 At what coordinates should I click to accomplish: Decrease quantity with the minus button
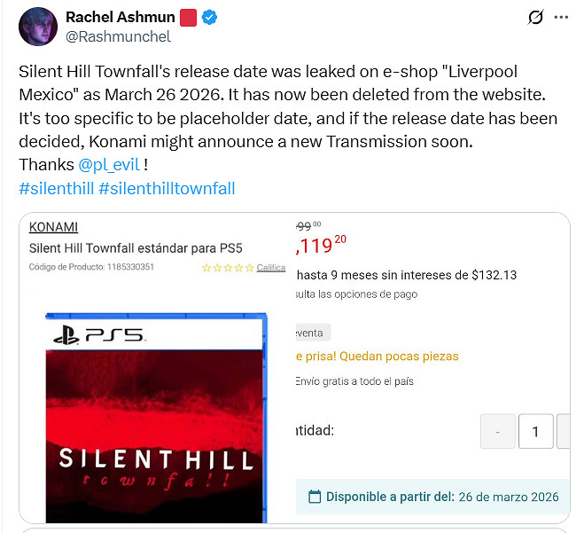pyautogui.click(x=498, y=432)
